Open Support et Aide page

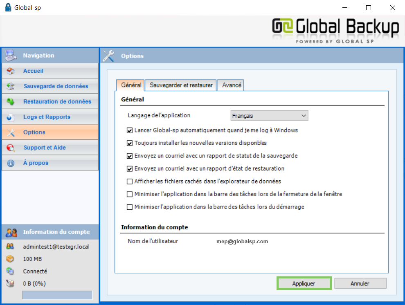(x=50, y=148)
